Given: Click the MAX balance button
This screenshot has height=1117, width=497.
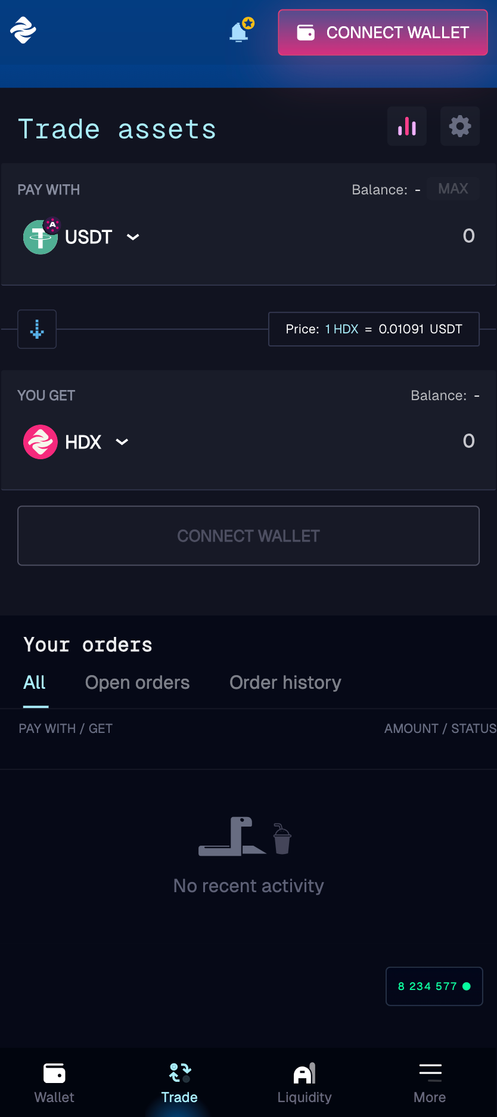Looking at the screenshot, I should click(453, 189).
